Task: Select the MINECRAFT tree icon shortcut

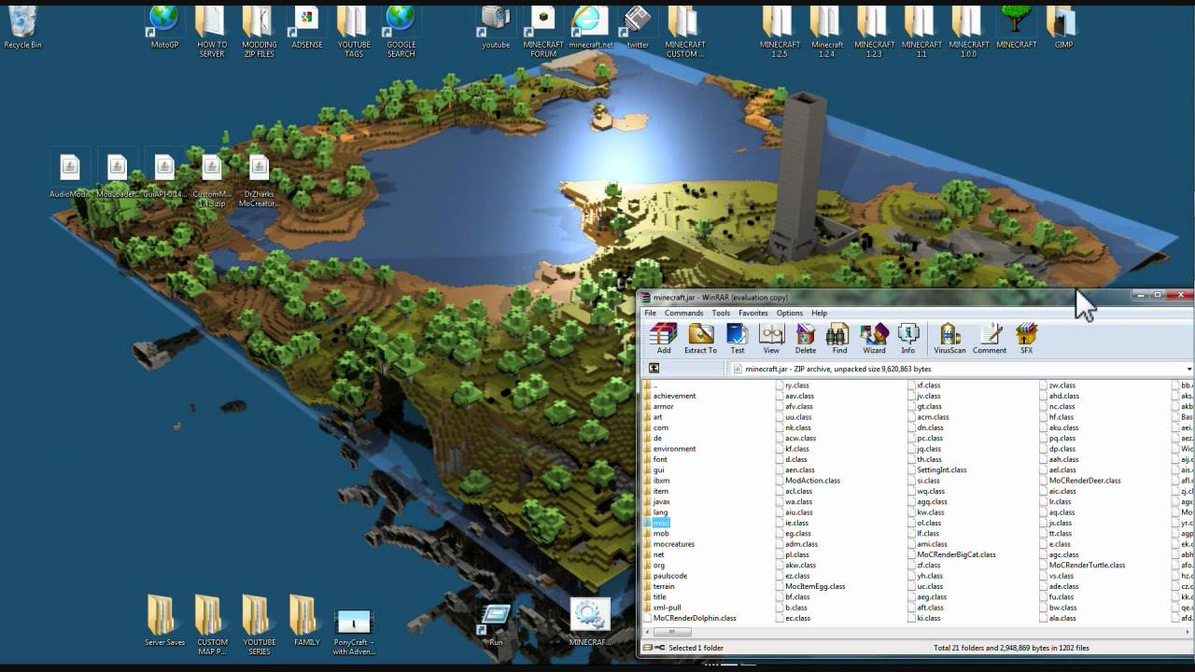Action: click(1016, 27)
